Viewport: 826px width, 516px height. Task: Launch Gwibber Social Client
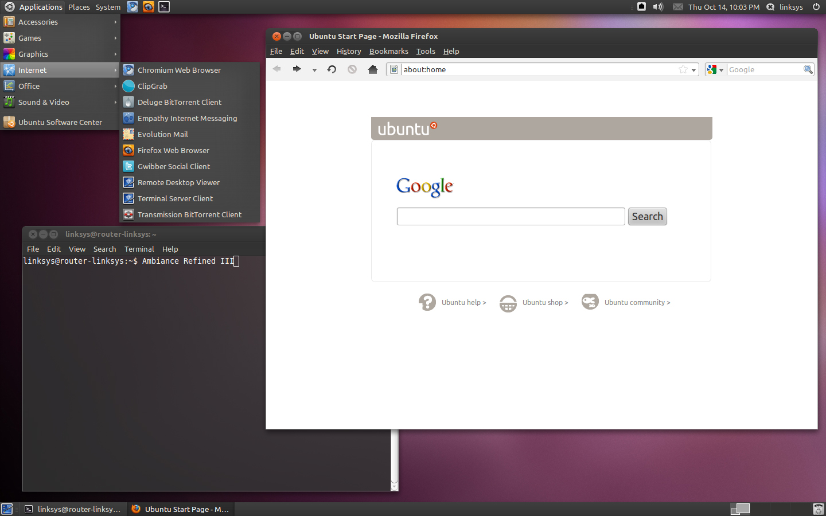coord(189,166)
